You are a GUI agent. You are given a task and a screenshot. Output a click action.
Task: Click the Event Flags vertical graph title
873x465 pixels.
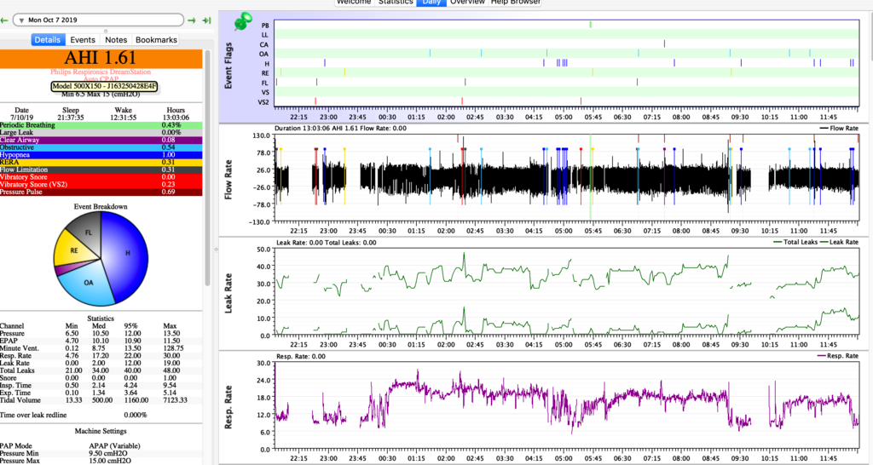coord(228,66)
